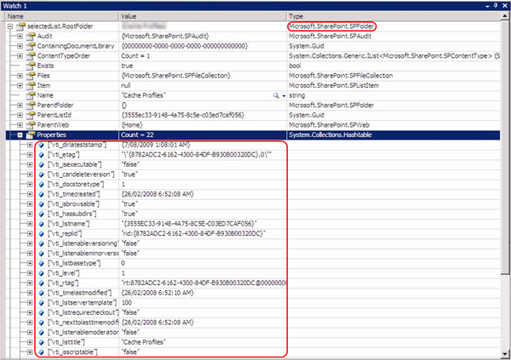This screenshot has height=360, width=511.
Task: Click the blue field icon for vti_listtitle
Action: (42, 342)
